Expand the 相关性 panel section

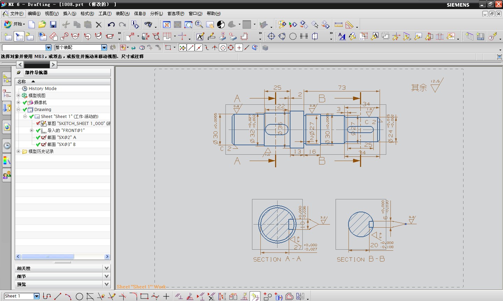point(107,268)
